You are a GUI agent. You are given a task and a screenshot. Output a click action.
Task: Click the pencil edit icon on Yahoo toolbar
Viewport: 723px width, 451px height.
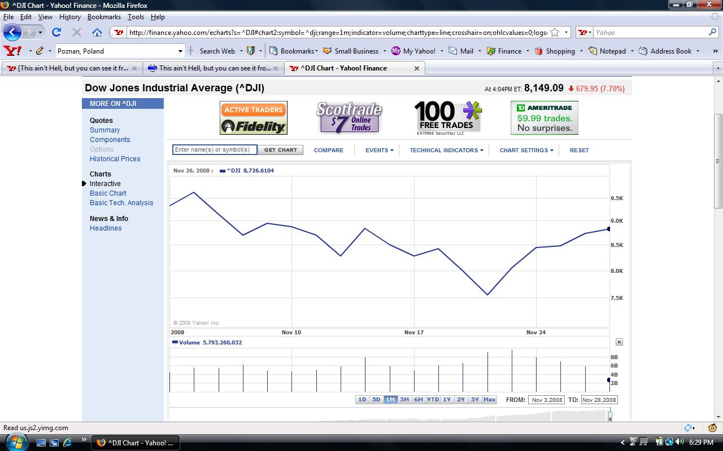(41, 51)
